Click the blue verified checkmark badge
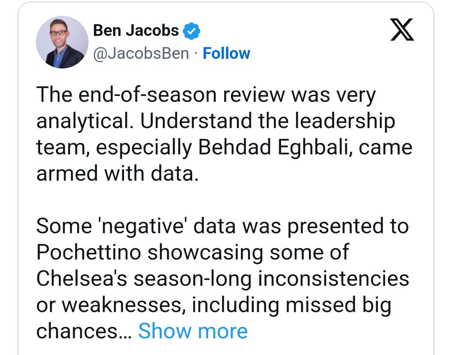 192,31
